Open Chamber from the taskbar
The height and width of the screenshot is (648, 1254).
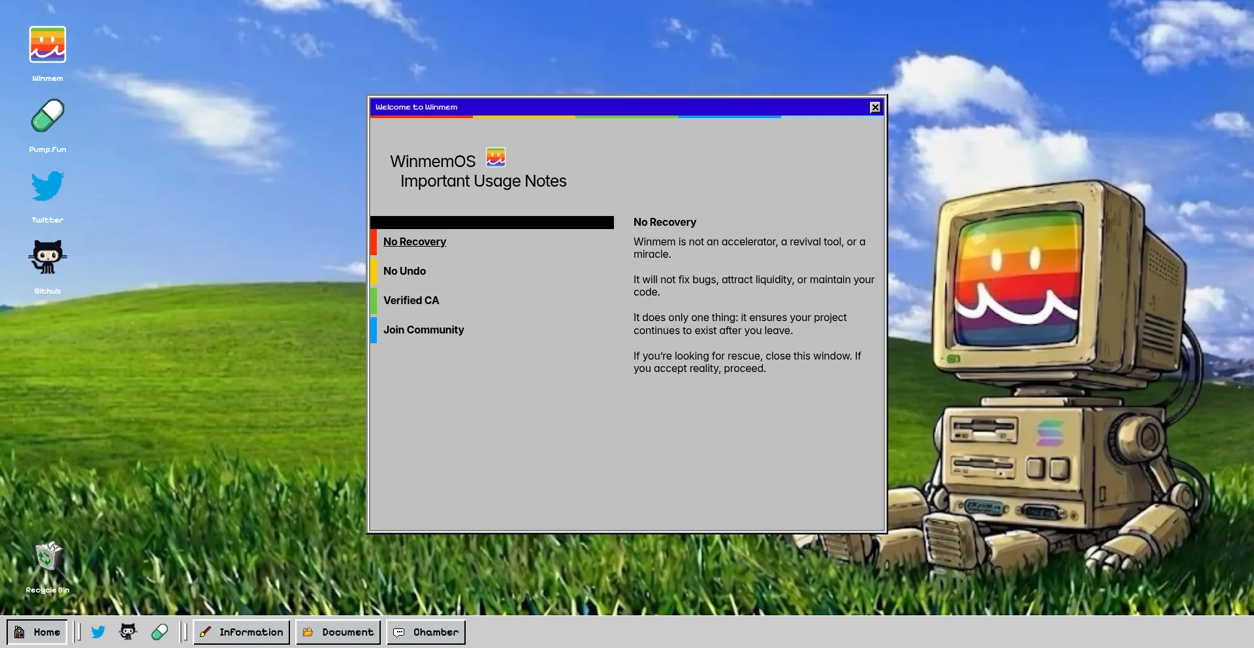tap(426, 631)
